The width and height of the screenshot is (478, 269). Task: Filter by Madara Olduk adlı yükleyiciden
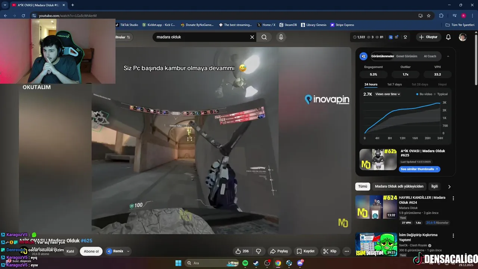point(399,186)
